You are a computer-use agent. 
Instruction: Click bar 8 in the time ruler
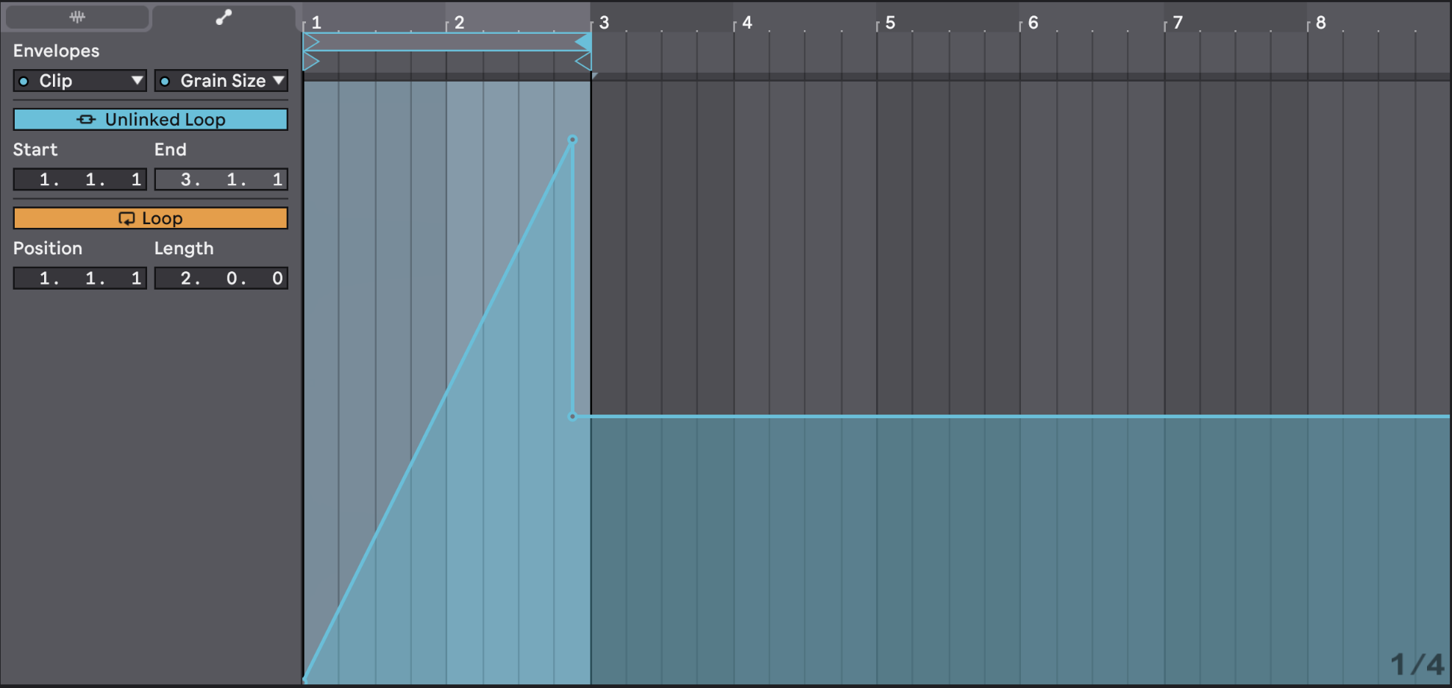[x=1320, y=22]
